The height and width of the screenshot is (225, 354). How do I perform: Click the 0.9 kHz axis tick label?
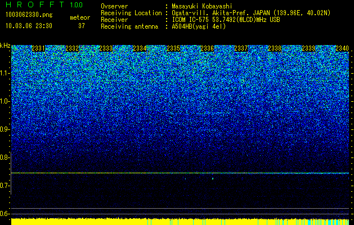coord(5,129)
